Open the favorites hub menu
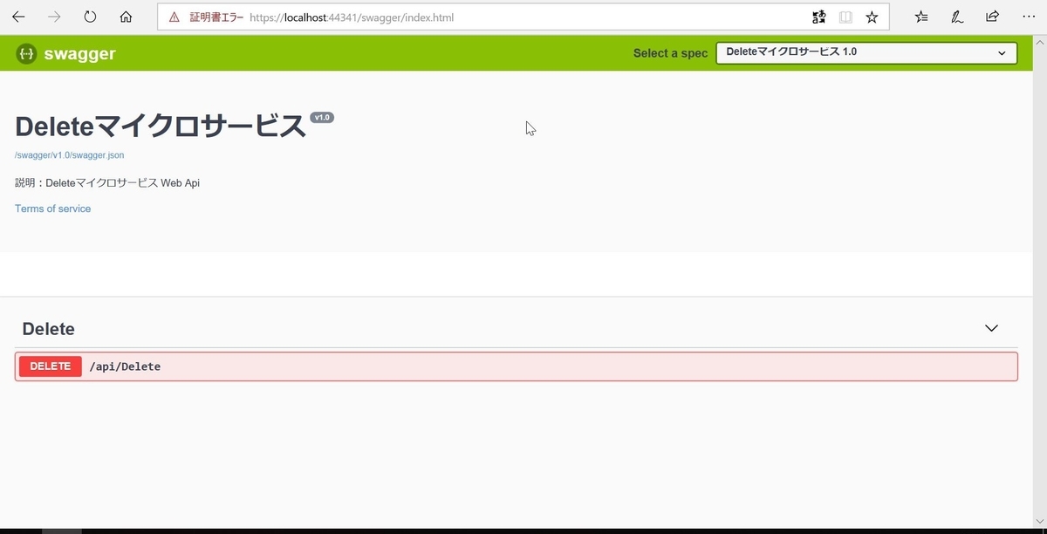This screenshot has height=534, width=1047. pos(921,16)
